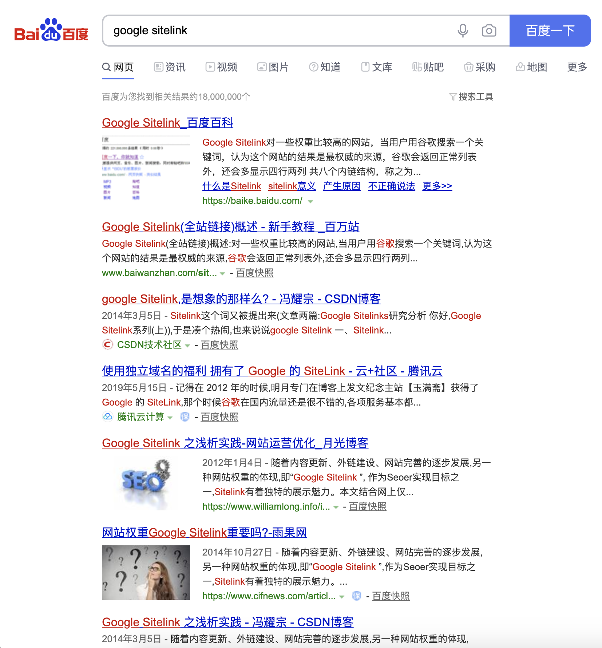Expand dropdown arrow beside cifnews.com URL
602x648 pixels.
click(342, 597)
